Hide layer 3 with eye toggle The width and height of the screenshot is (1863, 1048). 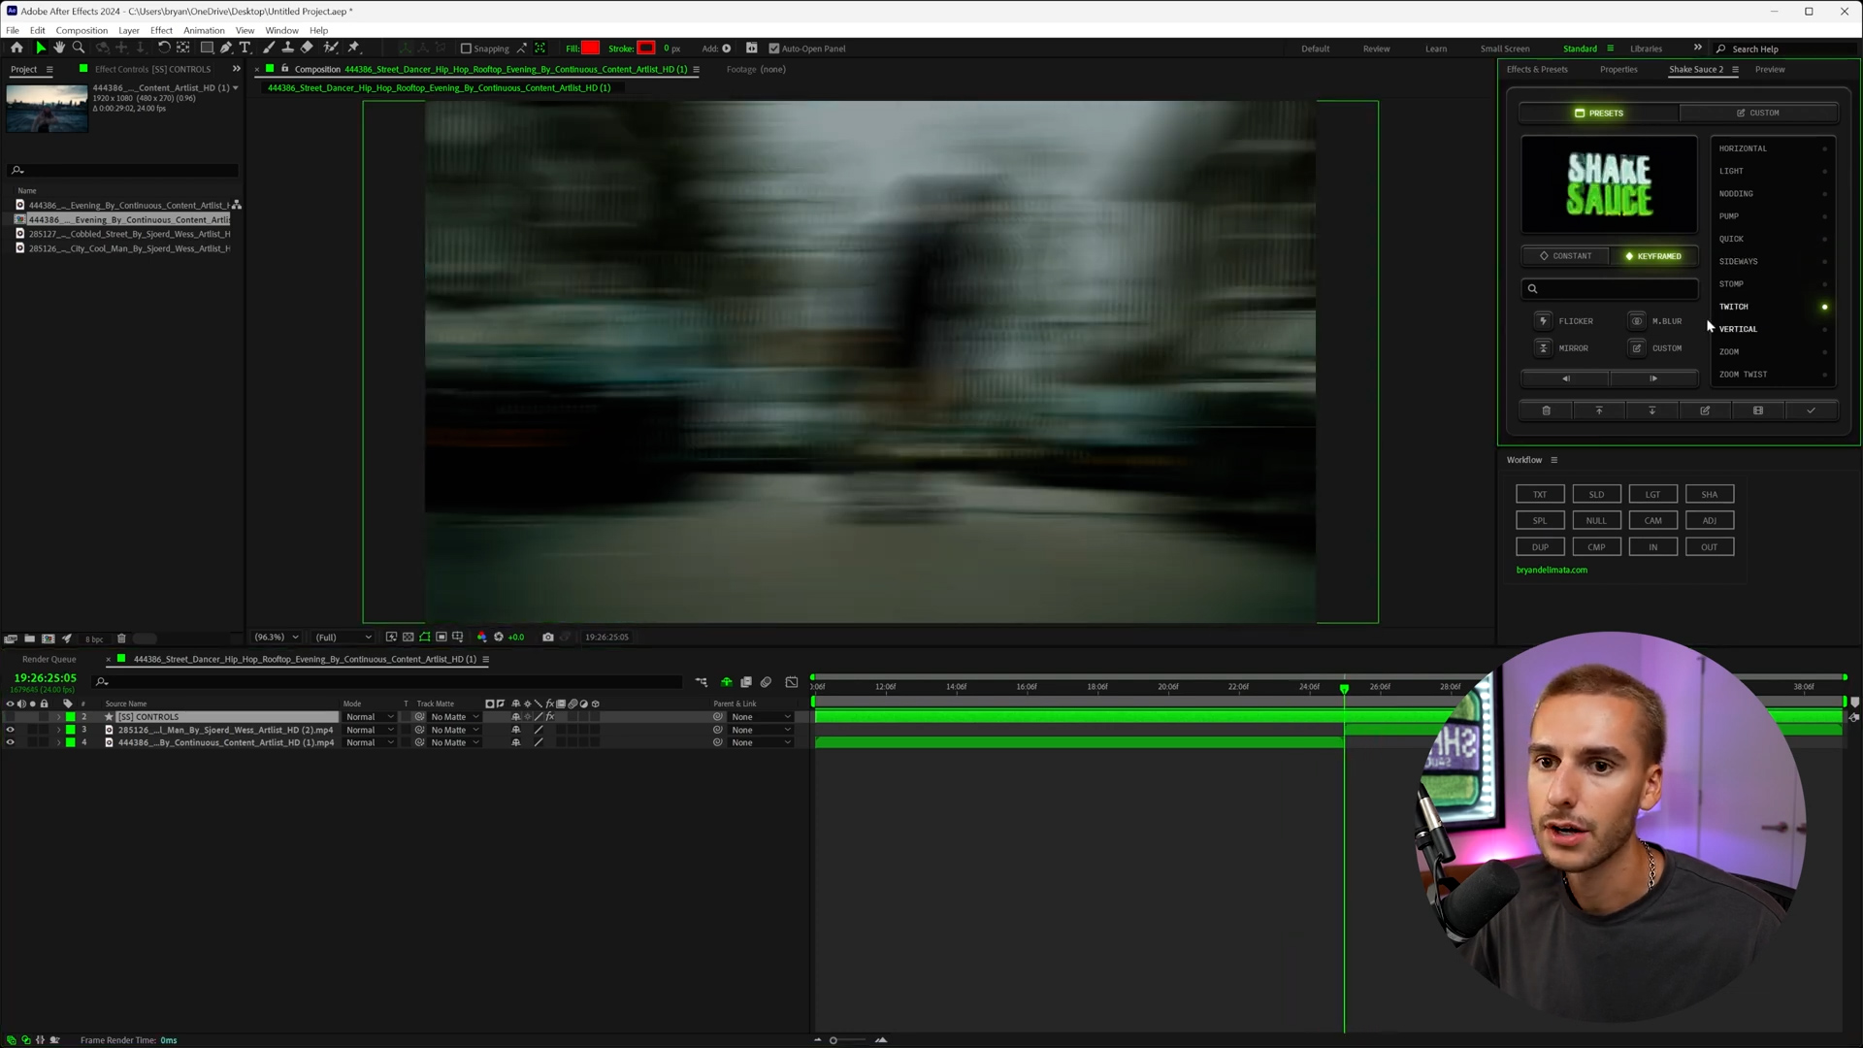(11, 730)
